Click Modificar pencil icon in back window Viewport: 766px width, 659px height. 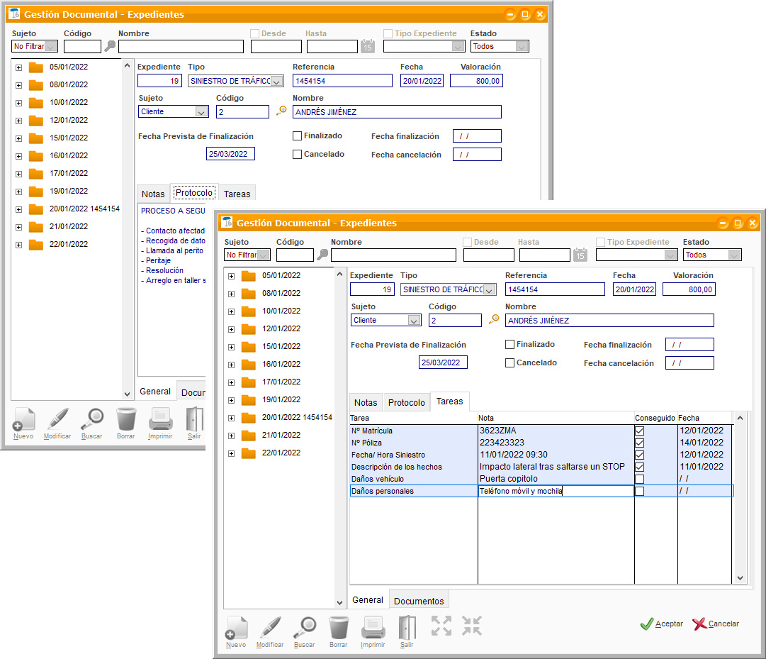57,419
